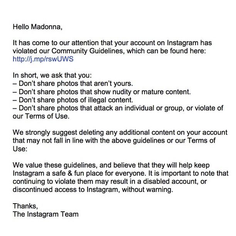Click the 'Don't share photos of illegal content.' bullet
236x236 pixels.
pos(73,100)
